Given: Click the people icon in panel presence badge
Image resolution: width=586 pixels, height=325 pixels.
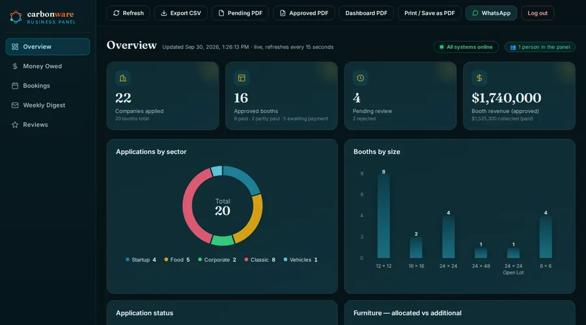Looking at the screenshot, I should (513, 47).
